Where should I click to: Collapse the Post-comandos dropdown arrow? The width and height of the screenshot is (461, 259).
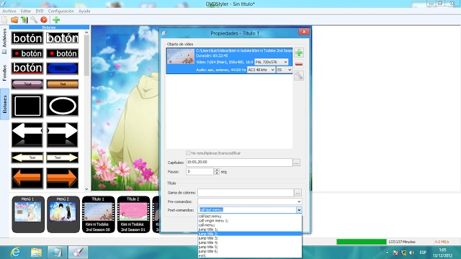[299, 209]
